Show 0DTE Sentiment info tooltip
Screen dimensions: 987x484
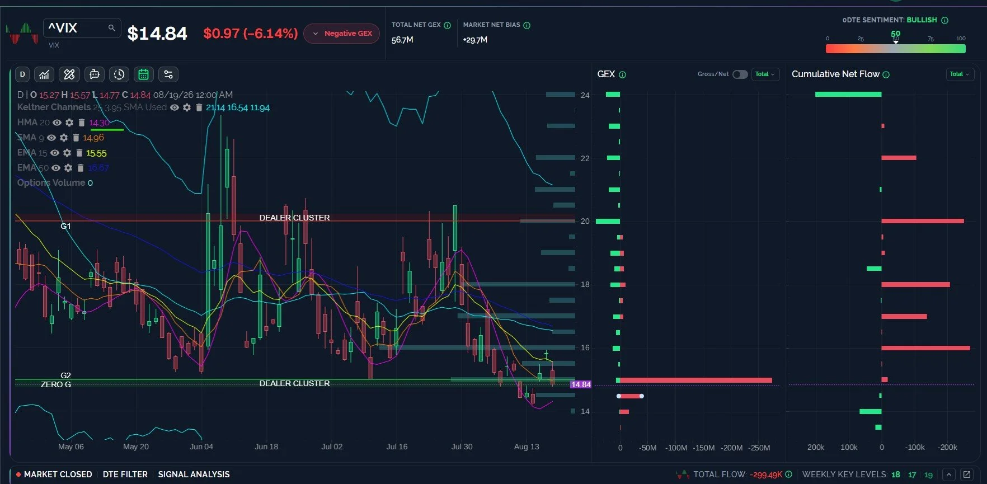(x=944, y=20)
